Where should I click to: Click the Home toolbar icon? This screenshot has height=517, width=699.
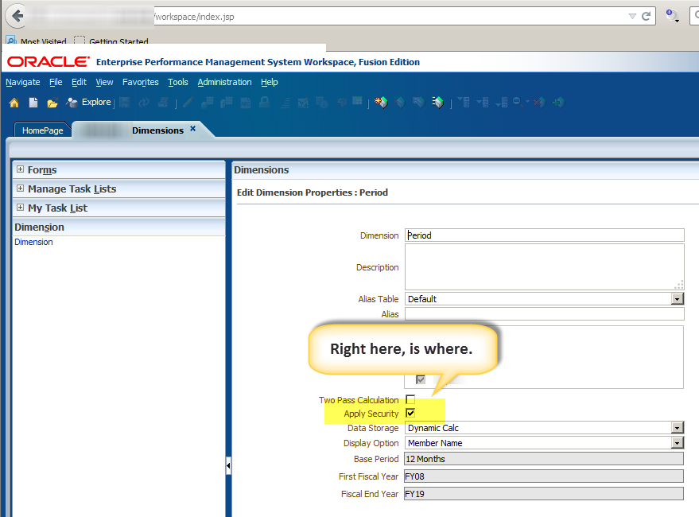14,103
